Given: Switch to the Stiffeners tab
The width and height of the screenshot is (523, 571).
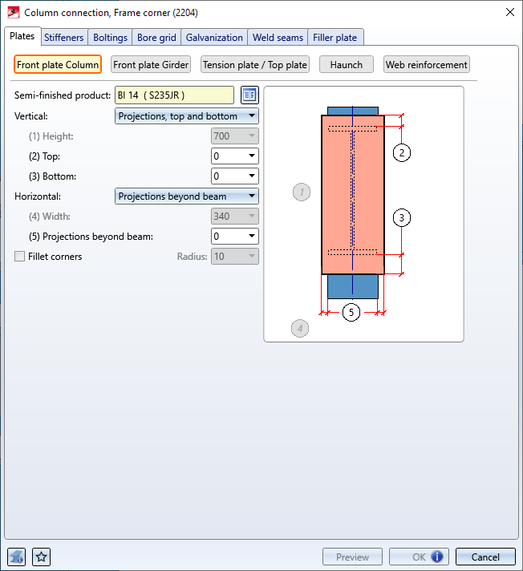Looking at the screenshot, I should (63, 38).
